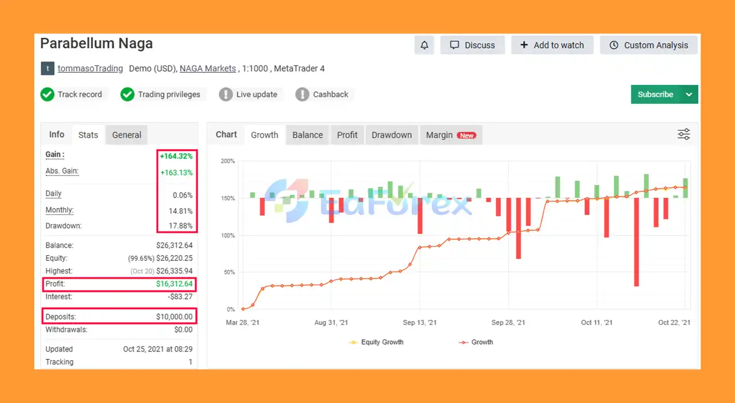Select the Balance chart tab
Screen dimensions: 735x403
point(308,135)
